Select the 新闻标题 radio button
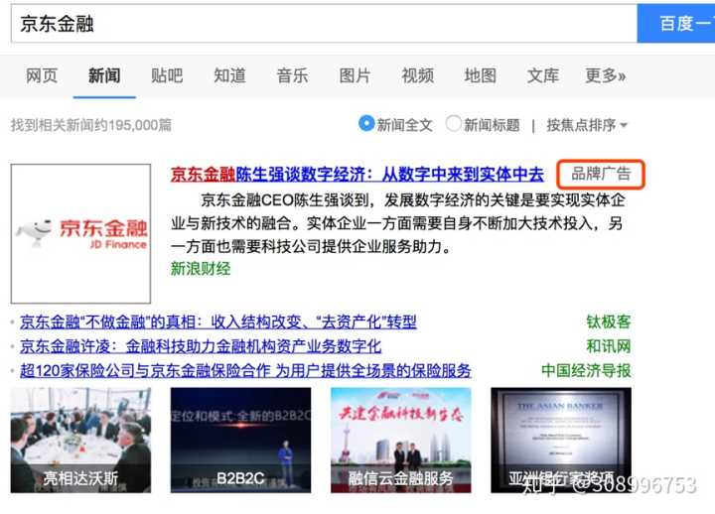The image size is (715, 514). point(453,123)
